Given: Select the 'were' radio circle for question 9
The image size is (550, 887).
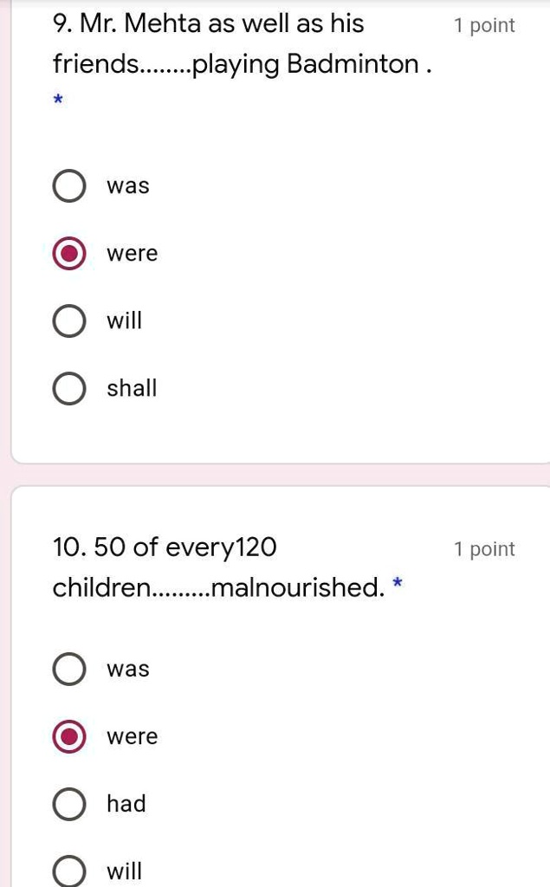Looking at the screenshot, I should (x=69, y=253).
